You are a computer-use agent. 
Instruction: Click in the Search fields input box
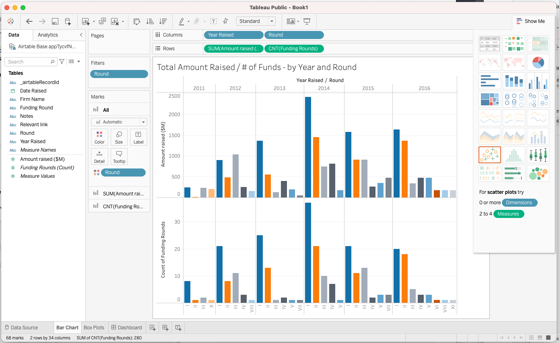pos(31,62)
